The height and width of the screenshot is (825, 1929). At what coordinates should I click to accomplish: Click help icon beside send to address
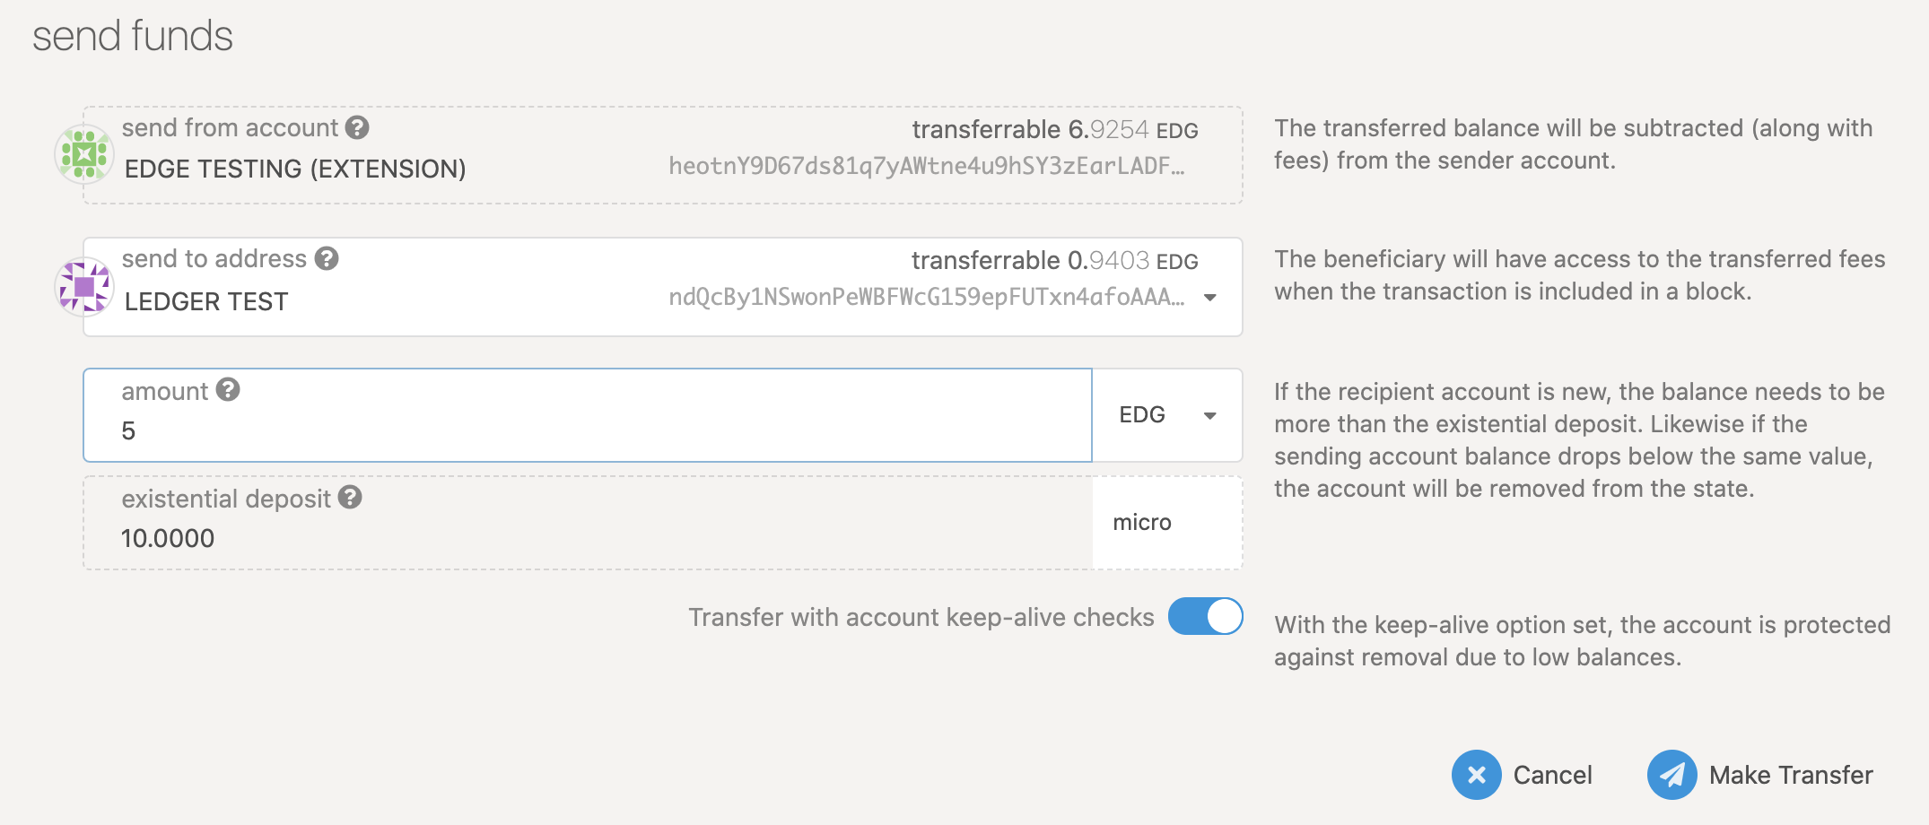(x=327, y=259)
